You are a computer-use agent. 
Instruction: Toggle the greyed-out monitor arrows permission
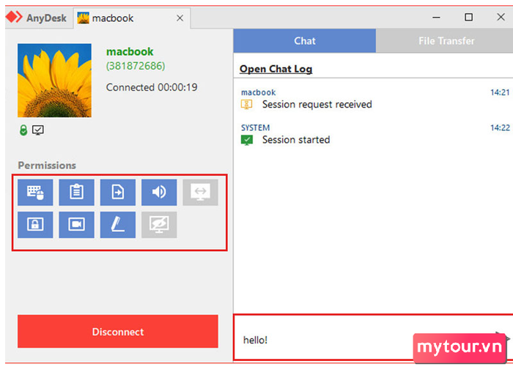pyautogui.click(x=200, y=192)
